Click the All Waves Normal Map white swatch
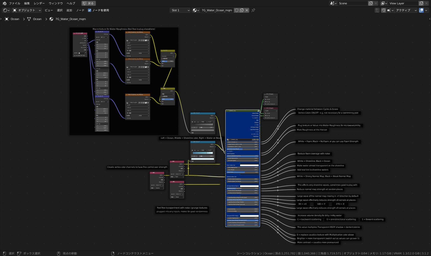 [x=249, y=186]
